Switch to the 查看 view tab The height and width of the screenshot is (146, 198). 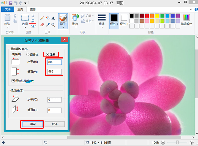click(33, 9)
